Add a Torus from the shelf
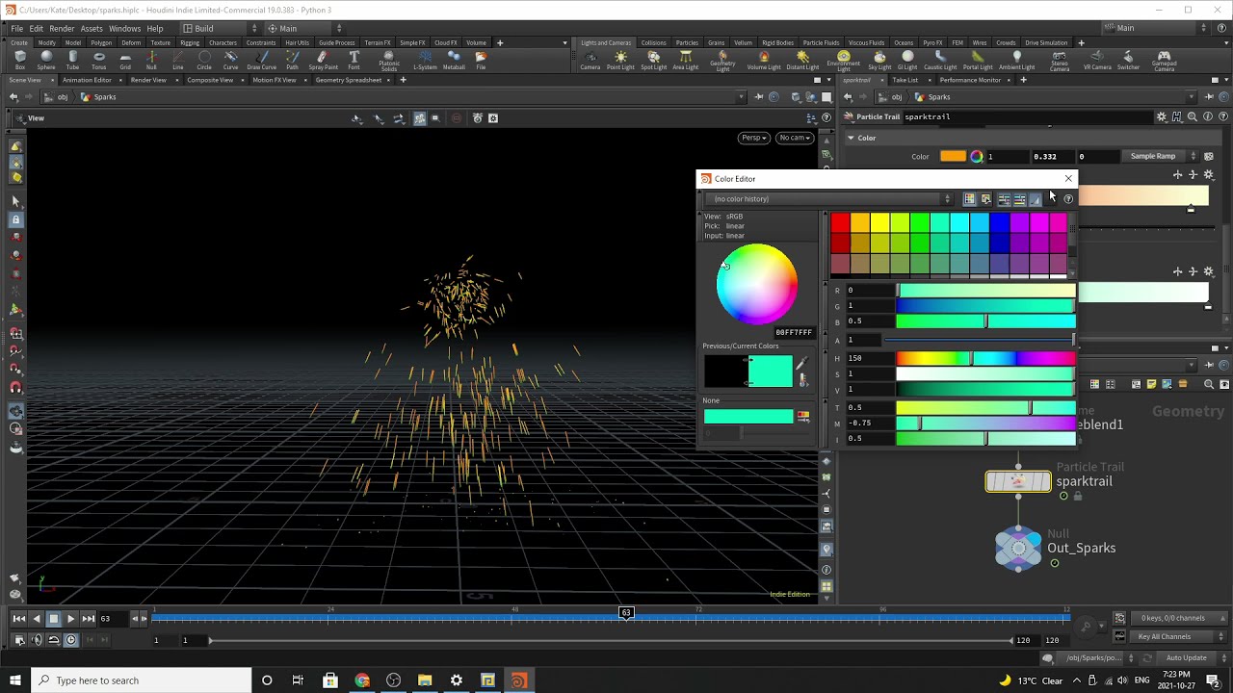 point(99,61)
